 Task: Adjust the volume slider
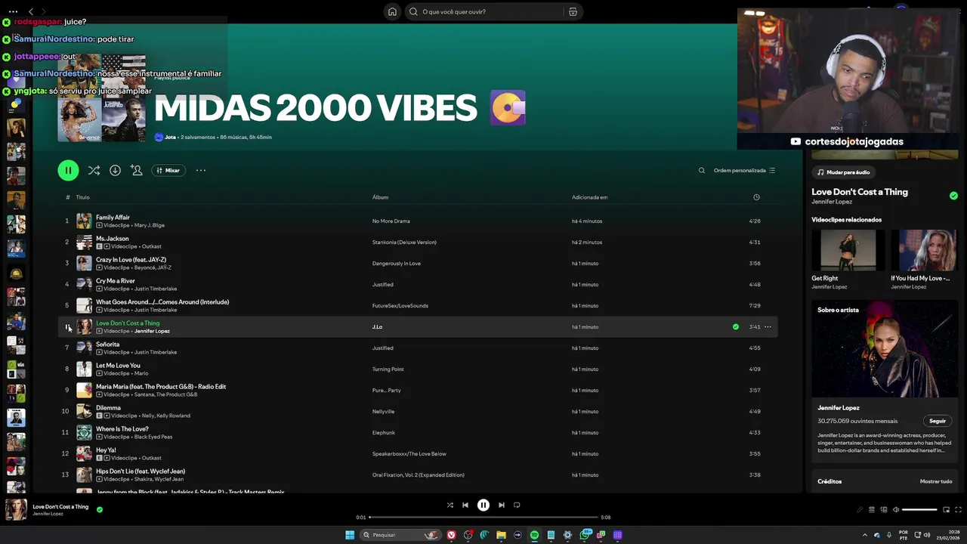click(919, 509)
